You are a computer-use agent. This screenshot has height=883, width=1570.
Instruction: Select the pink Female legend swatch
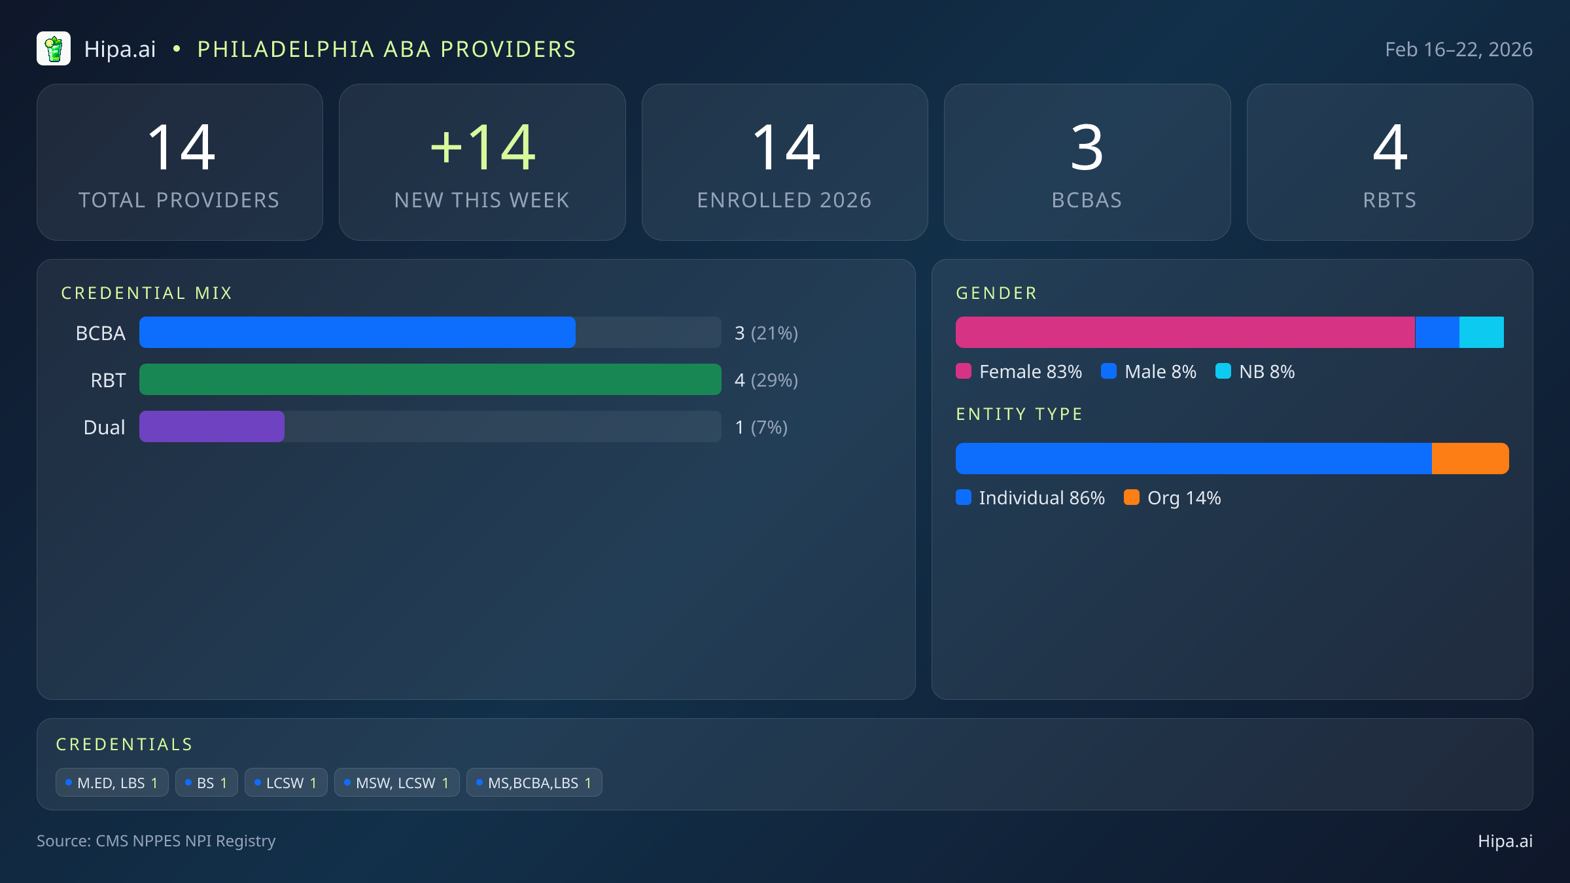click(x=964, y=372)
